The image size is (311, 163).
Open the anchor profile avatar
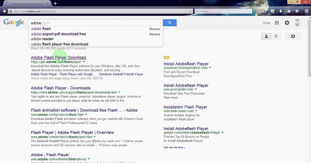coord(297,23)
